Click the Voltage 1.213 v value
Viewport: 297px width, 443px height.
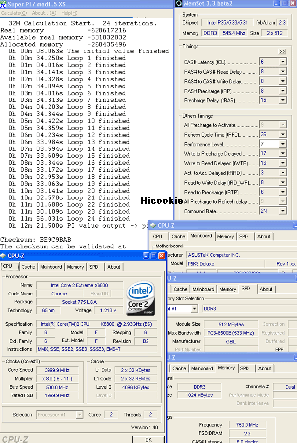tap(108, 310)
